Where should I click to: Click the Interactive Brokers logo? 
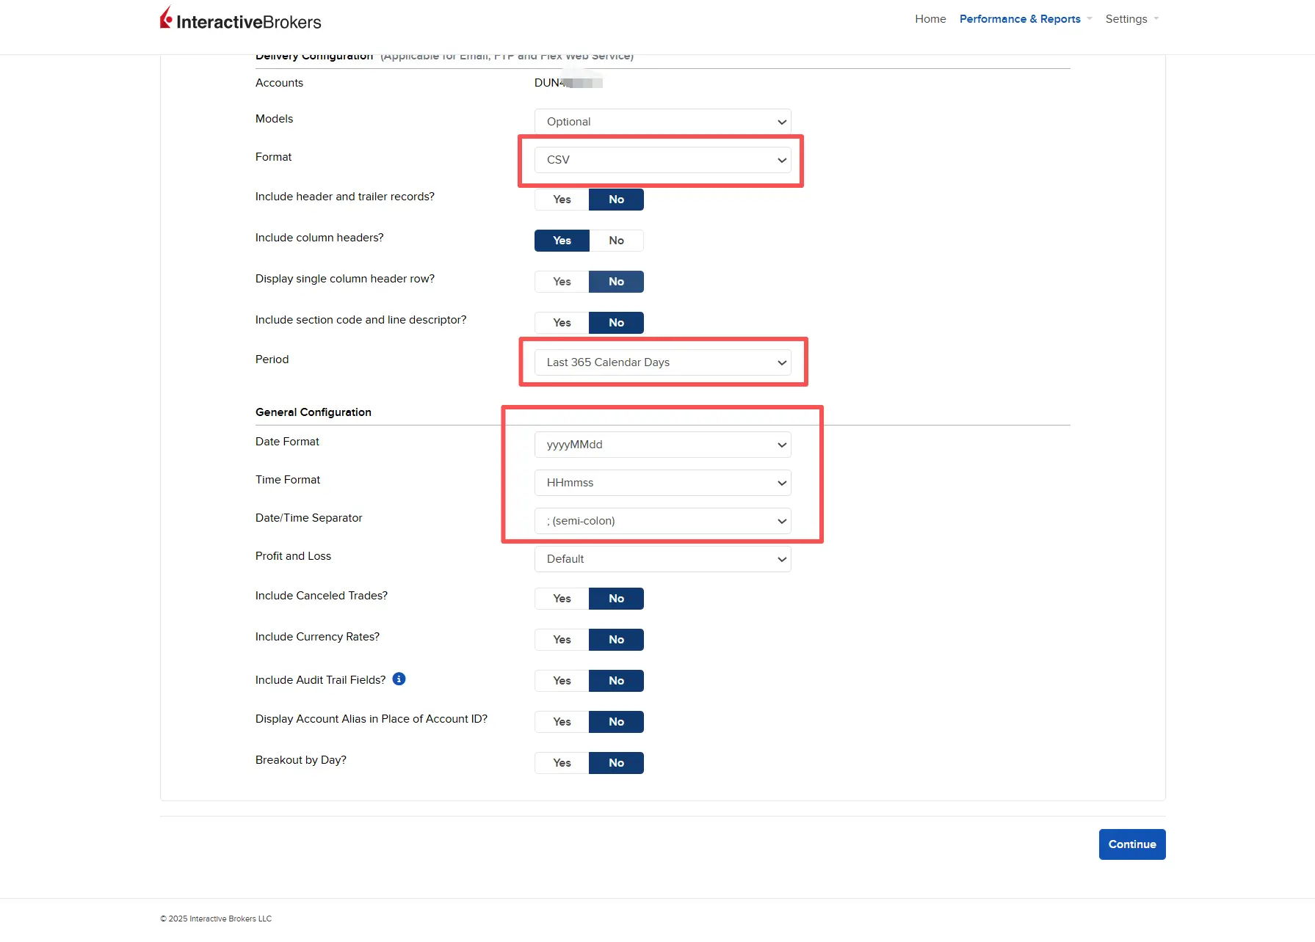coord(240,20)
